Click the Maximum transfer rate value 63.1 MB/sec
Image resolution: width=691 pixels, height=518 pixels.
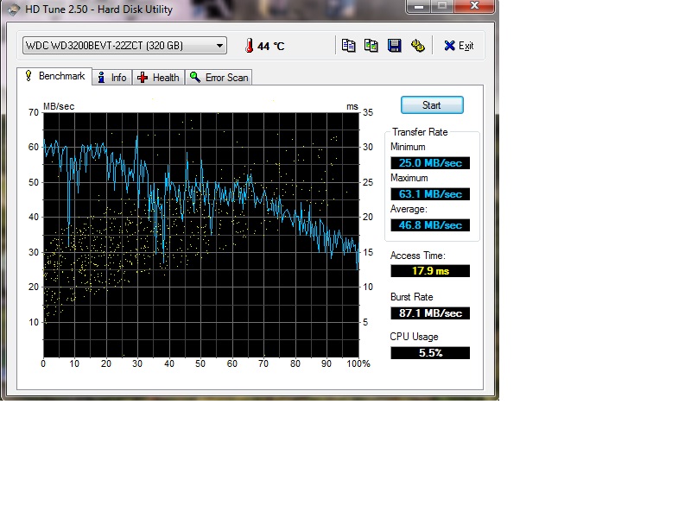coord(430,194)
